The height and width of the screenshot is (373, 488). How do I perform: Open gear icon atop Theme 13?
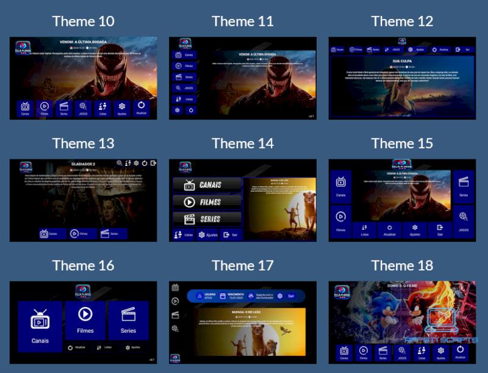(x=136, y=163)
